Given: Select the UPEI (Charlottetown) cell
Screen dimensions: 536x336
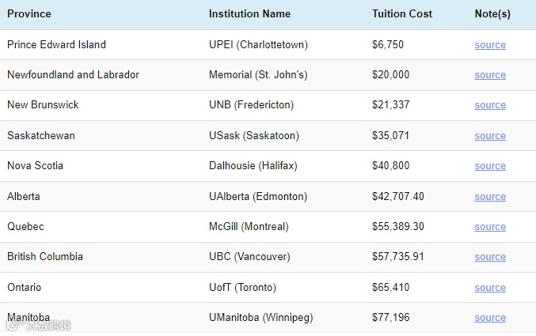Looking at the screenshot, I should pos(258,45).
